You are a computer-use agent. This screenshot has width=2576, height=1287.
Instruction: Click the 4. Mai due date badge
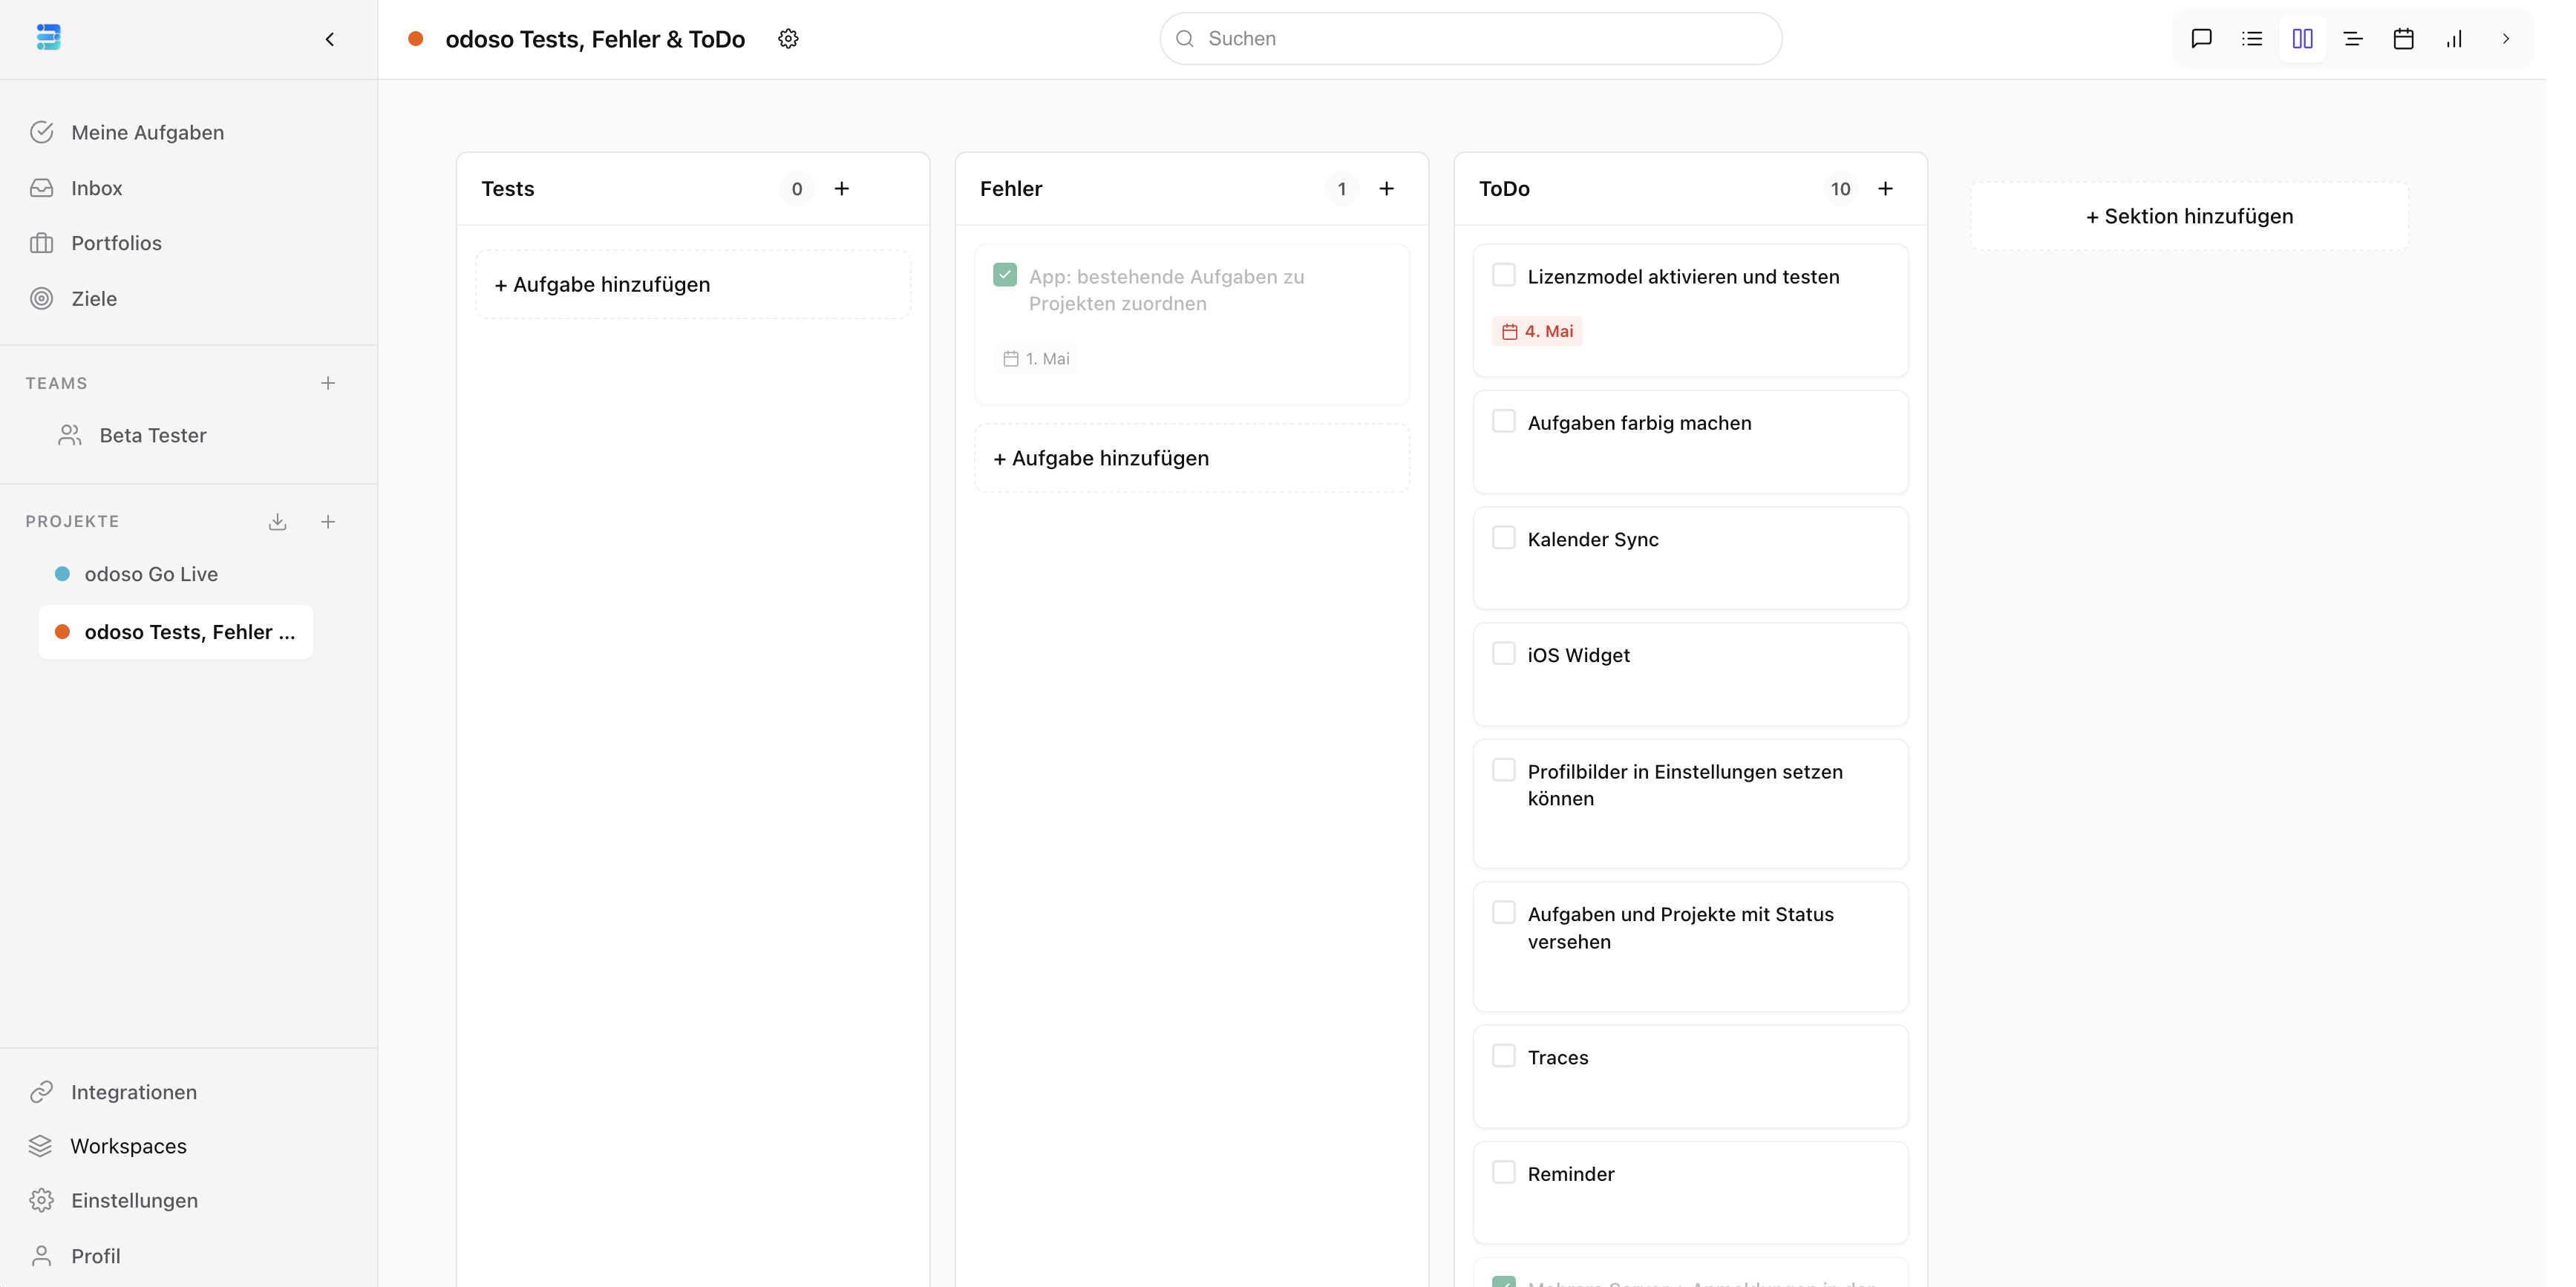pos(1537,331)
